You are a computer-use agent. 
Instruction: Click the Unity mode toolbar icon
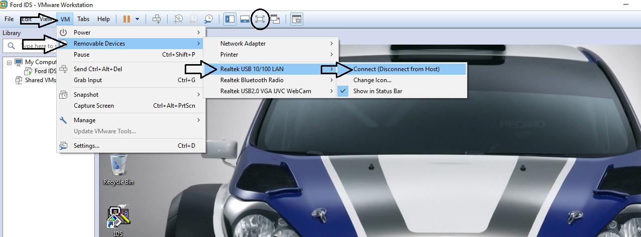[x=275, y=19]
